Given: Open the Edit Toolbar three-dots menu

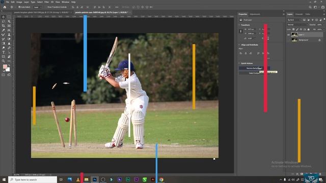Looking at the screenshot, I should 9,61.
